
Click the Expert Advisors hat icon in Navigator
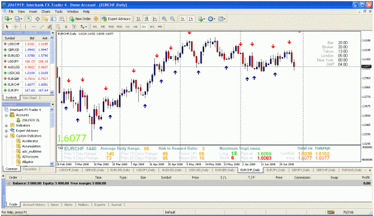(12, 130)
